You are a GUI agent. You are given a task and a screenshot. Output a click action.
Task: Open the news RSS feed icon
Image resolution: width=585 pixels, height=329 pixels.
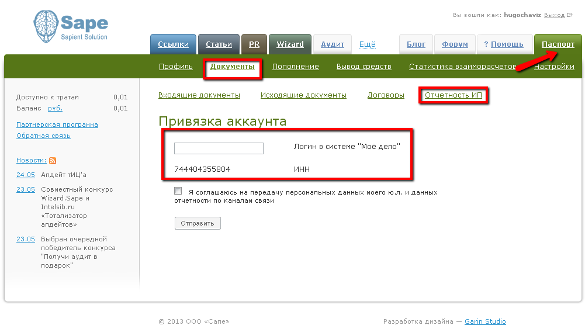[53, 160]
